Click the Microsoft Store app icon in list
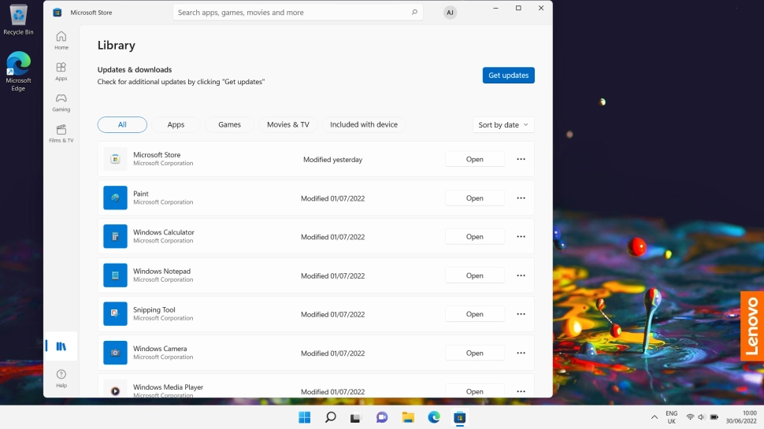 click(x=115, y=159)
